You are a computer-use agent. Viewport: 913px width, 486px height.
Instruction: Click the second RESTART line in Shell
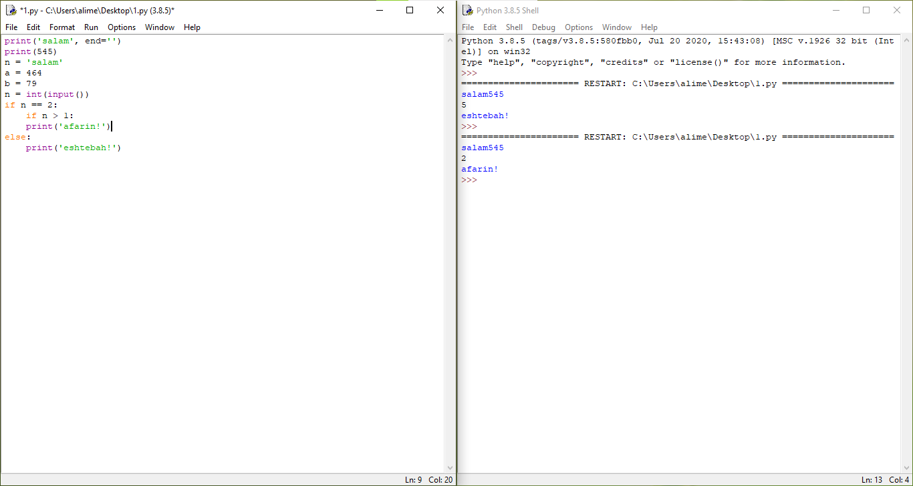point(678,137)
